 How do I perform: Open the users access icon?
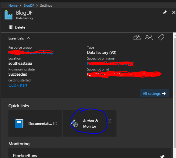[149, 37]
